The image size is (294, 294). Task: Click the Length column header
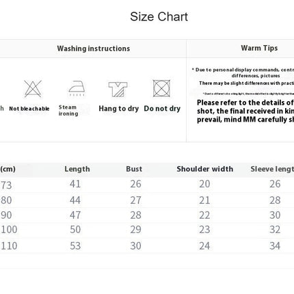[77, 169]
